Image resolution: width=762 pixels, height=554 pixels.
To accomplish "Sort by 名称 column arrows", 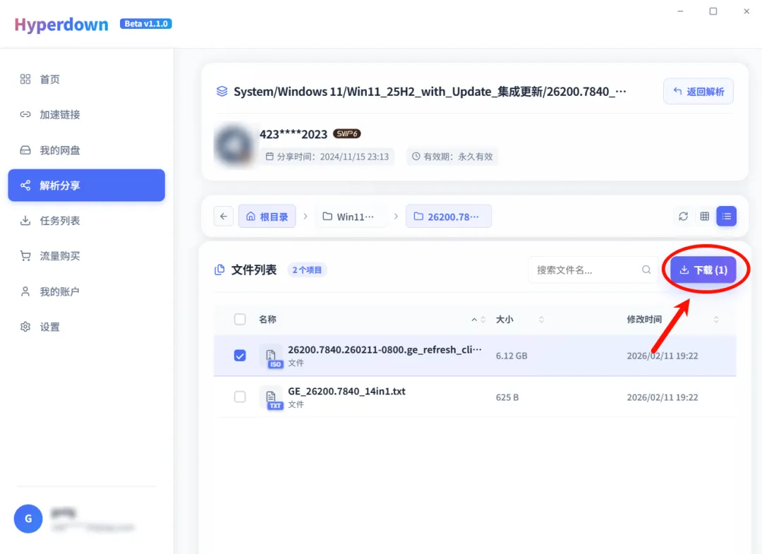I will click(x=478, y=320).
